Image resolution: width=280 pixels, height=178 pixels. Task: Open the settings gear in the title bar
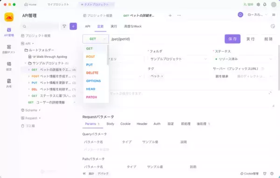pos(258,5)
